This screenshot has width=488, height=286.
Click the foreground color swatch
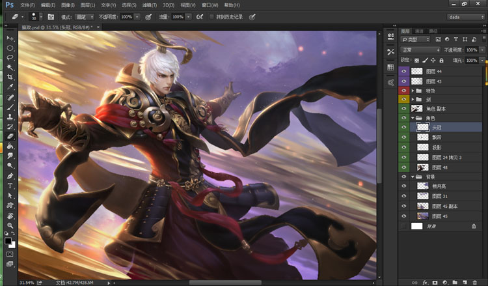pos(8,241)
